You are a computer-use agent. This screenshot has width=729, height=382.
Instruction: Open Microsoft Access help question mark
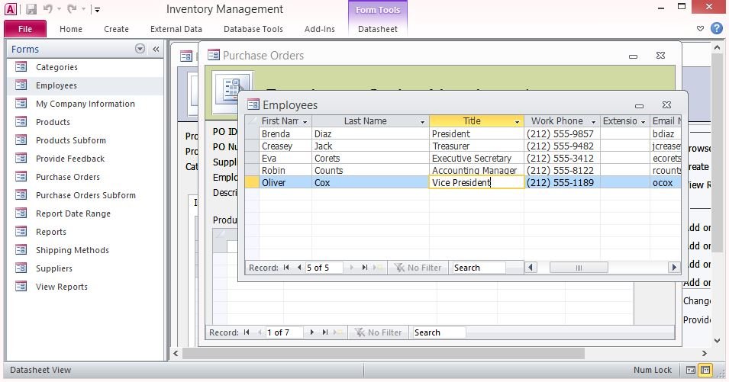717,28
